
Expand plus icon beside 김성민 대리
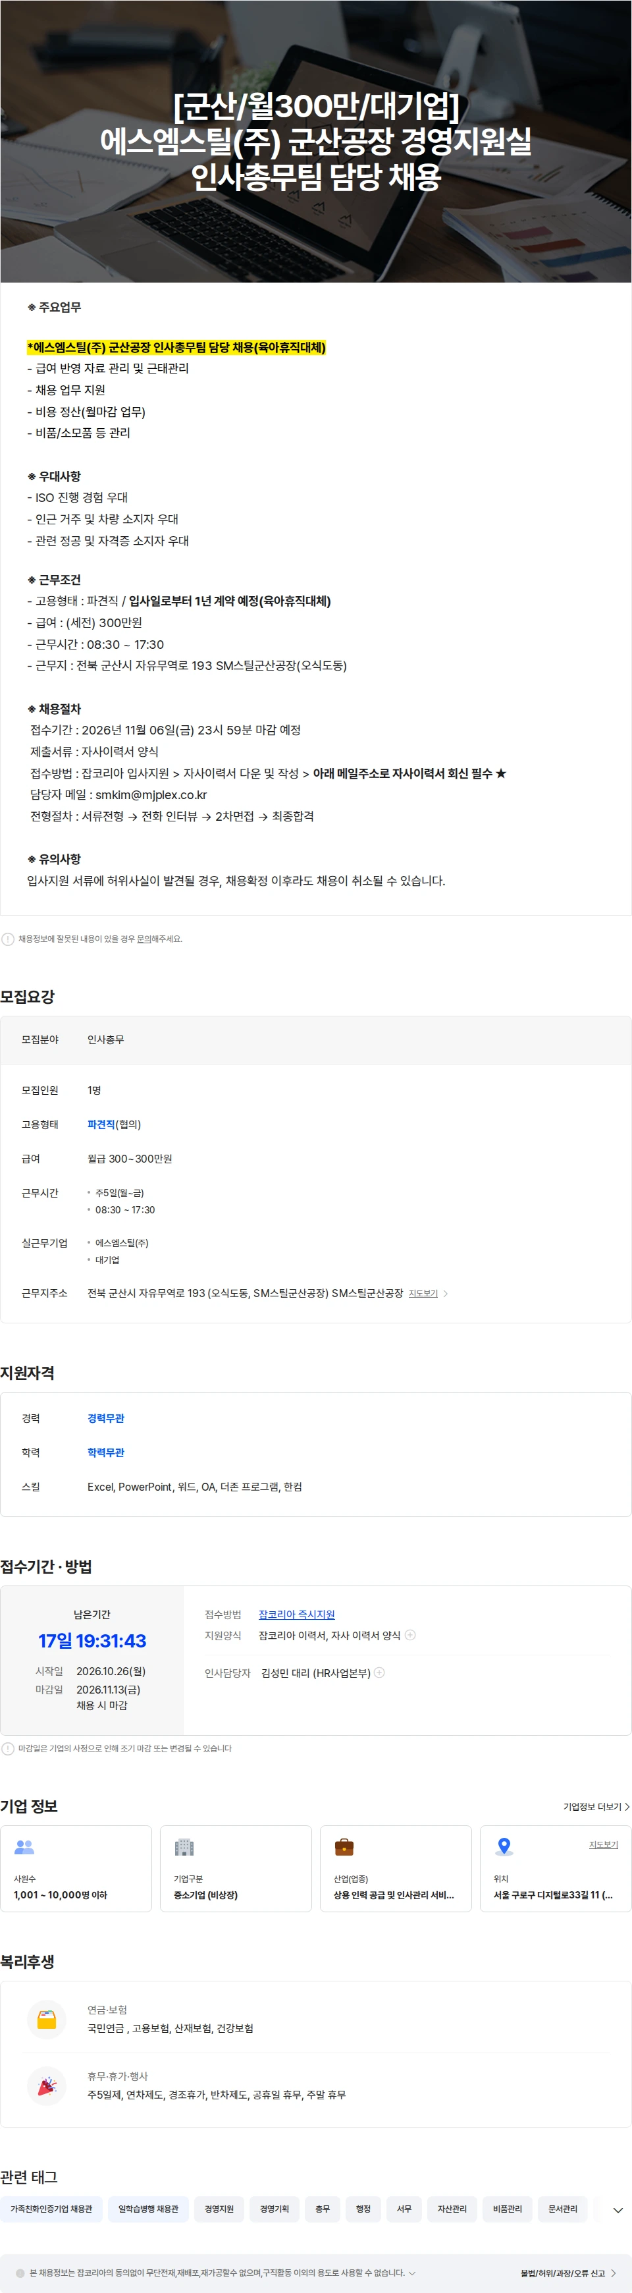pos(379,1672)
